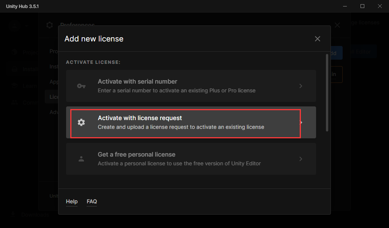Close the Add new license dialog
The width and height of the screenshot is (389, 228).
(x=318, y=39)
